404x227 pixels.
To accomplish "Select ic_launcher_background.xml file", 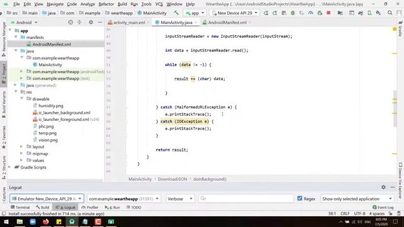I will click(x=64, y=112).
